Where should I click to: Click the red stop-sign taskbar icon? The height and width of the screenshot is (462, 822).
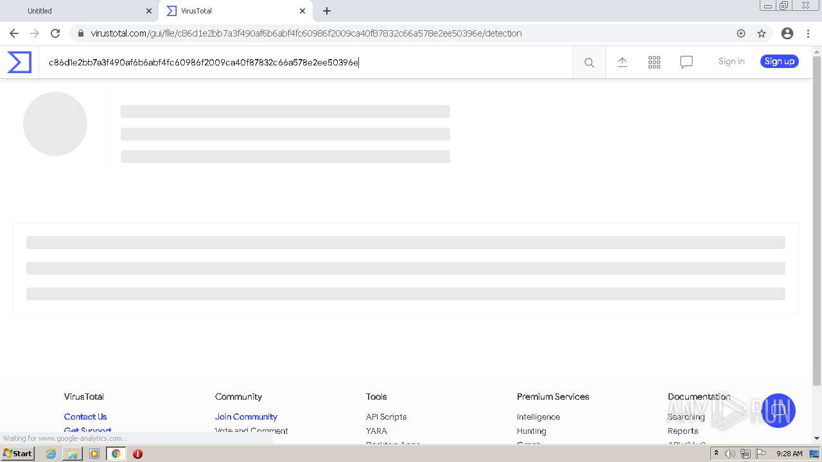[137, 454]
